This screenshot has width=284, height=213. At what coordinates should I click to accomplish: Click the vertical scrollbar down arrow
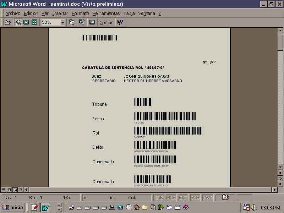tap(280, 166)
